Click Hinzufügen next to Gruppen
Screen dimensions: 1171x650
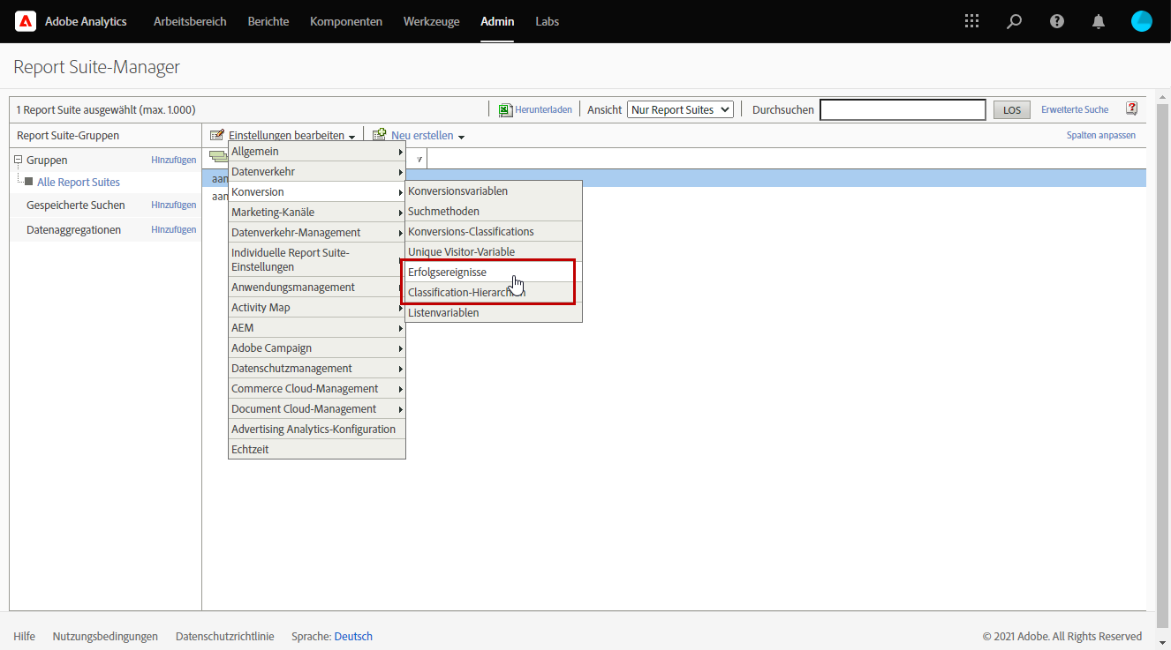click(x=174, y=161)
